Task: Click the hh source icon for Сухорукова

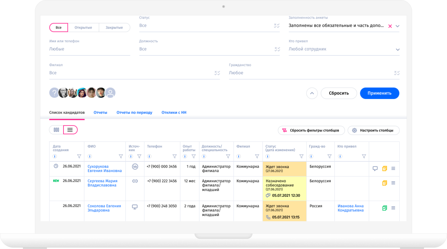Action: tap(135, 167)
